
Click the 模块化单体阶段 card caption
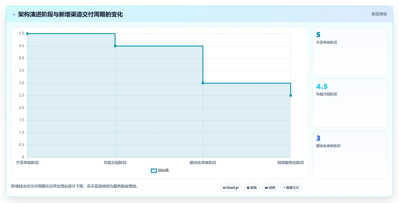click(x=328, y=146)
